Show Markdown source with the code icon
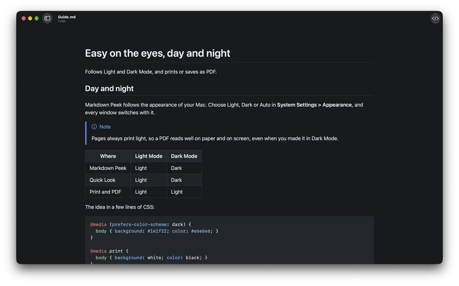Viewport: 459px width, 286px height. coord(435,18)
